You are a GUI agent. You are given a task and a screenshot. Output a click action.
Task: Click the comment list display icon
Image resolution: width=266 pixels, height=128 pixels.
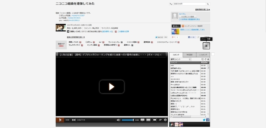(x=202, y=59)
